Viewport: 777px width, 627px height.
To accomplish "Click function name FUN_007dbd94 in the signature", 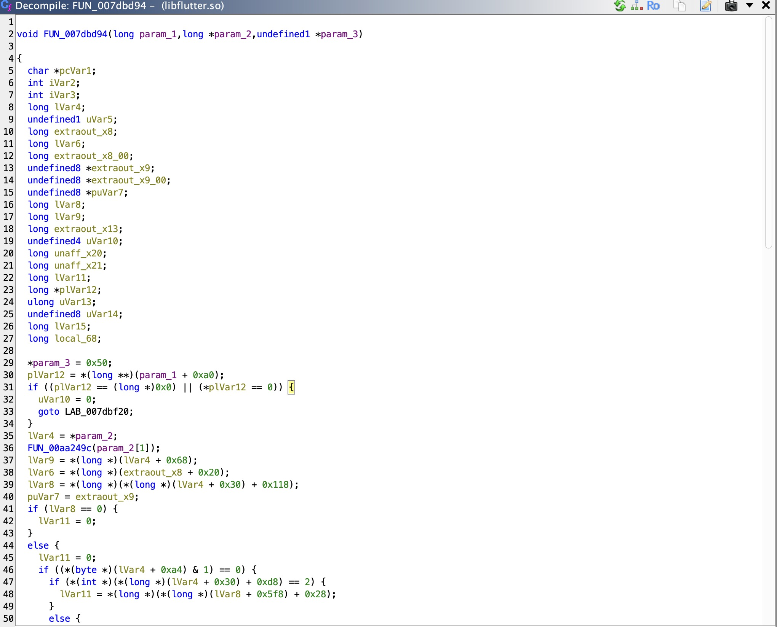I will pos(75,34).
